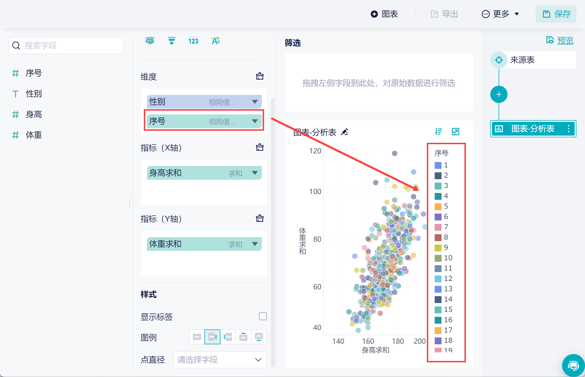This screenshot has width=585, height=377.
Task: Click edit pencil beside 图表-分析表 title
Action: pyautogui.click(x=345, y=132)
